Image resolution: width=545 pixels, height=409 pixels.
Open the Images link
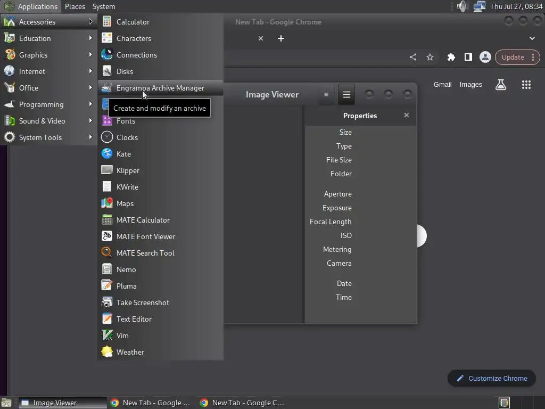tap(471, 85)
